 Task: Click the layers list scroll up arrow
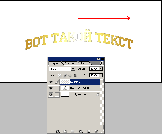(102, 81)
